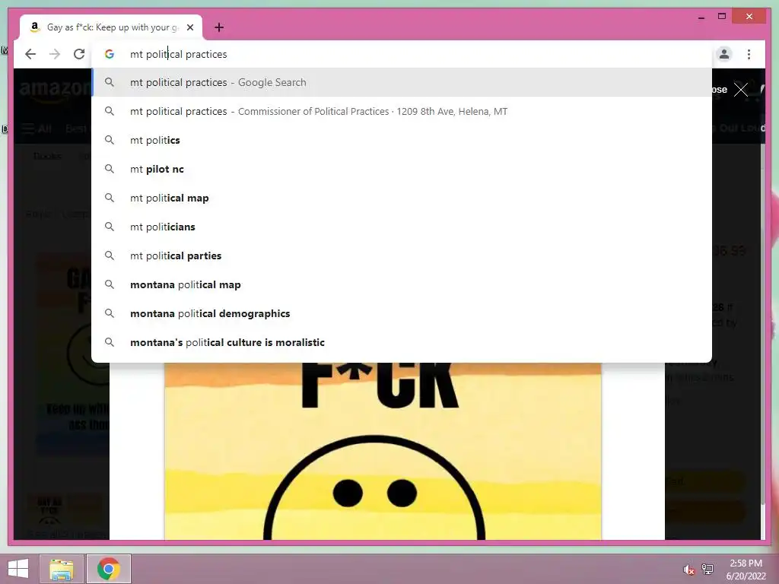The image size is (779, 584).
Task: Close the image overlay with the X
Action: (741, 90)
